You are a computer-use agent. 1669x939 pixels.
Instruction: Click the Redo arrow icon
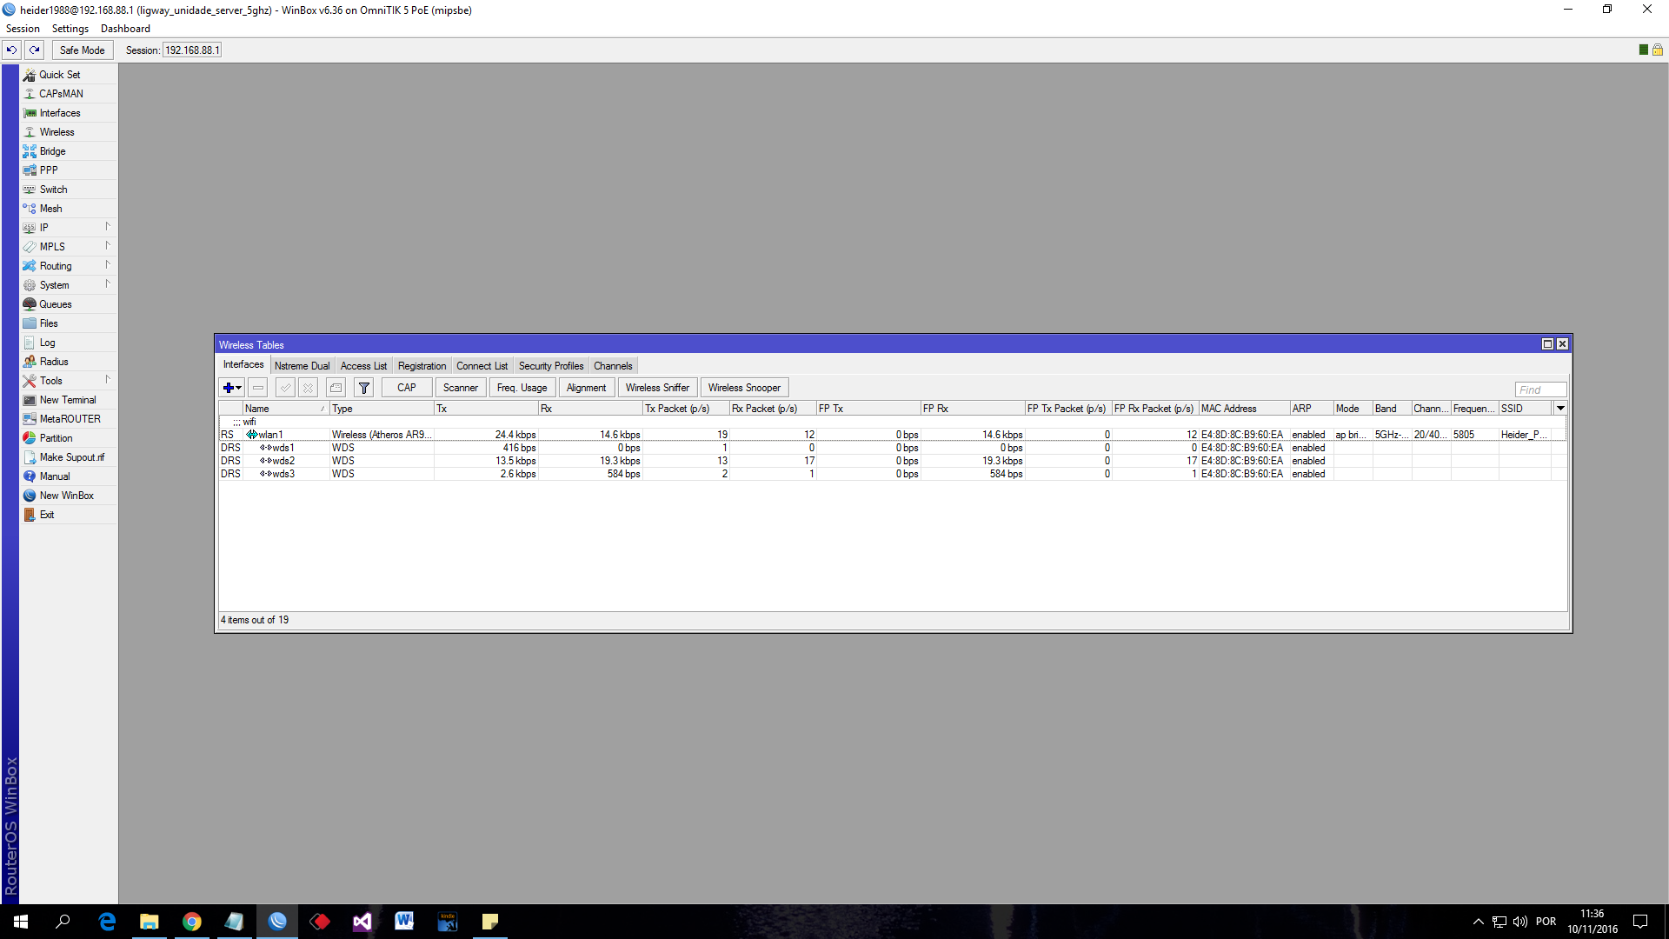(35, 50)
